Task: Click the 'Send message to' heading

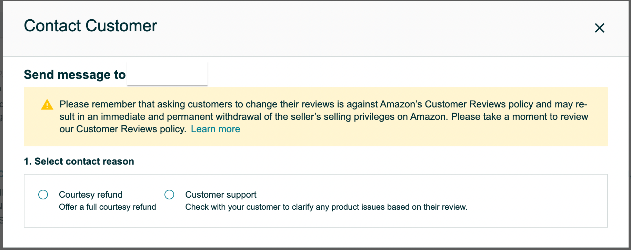Action: (75, 75)
